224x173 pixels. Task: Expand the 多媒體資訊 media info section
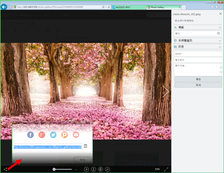220,40
